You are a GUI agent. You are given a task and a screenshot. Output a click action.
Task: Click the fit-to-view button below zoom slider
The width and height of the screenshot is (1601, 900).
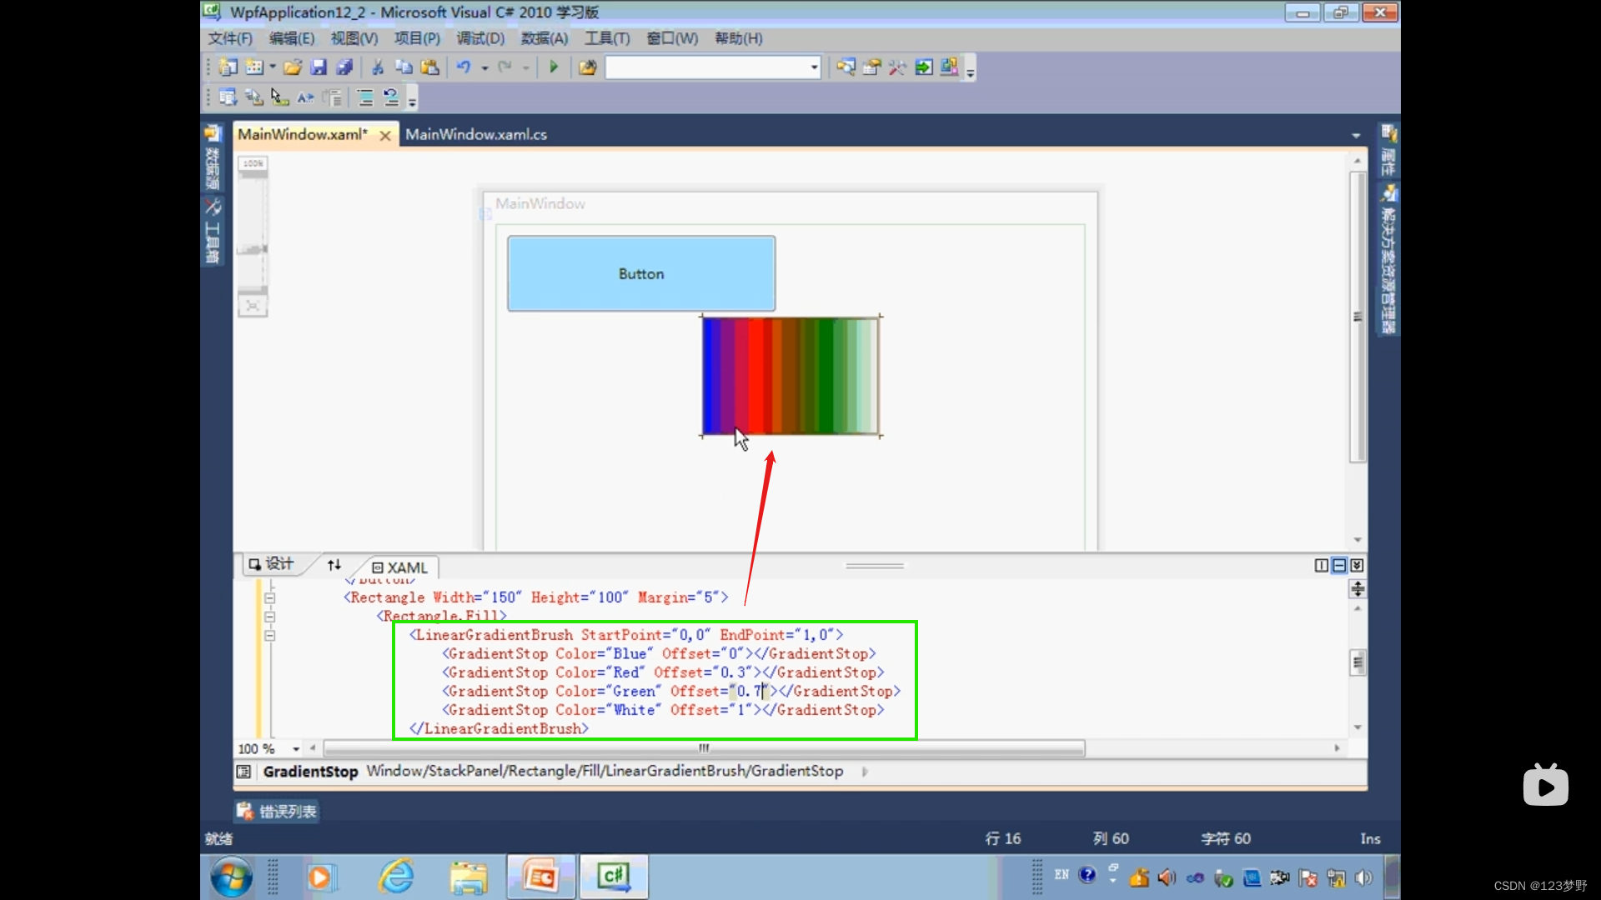coord(253,307)
